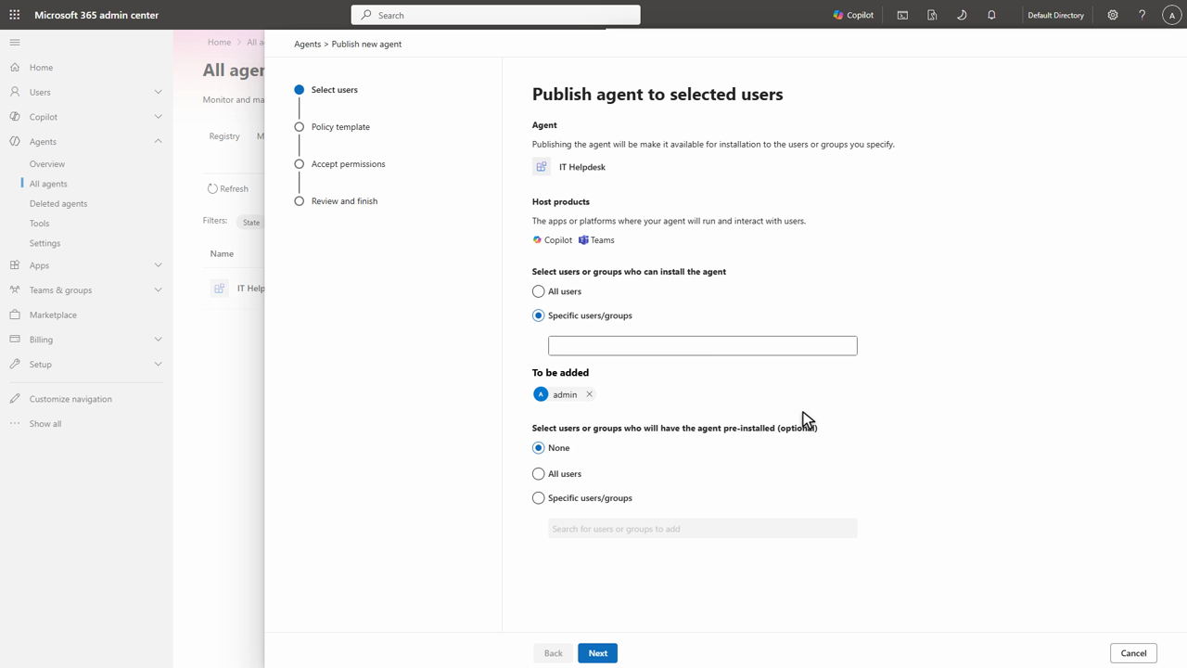The image size is (1187, 668).
Task: Open Deleted agents page
Action: (58, 204)
